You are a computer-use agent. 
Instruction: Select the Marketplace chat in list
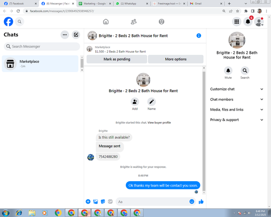(x=40, y=63)
